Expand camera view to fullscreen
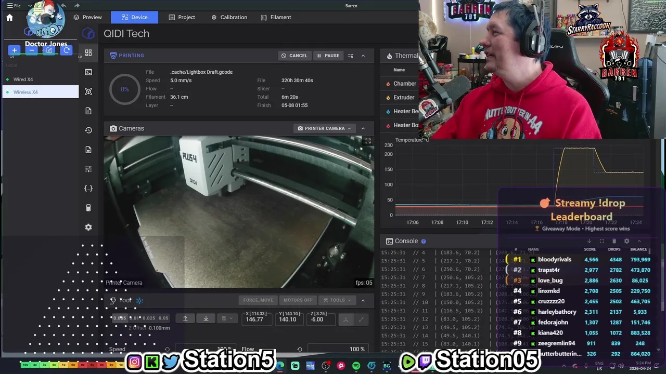The image size is (666, 374). tap(368, 141)
